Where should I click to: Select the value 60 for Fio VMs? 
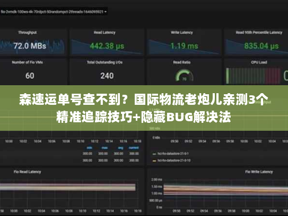tap(30, 76)
